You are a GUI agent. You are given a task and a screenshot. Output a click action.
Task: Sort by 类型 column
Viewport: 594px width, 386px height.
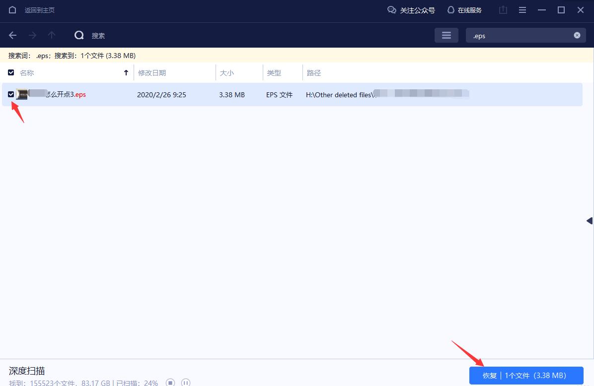click(274, 72)
